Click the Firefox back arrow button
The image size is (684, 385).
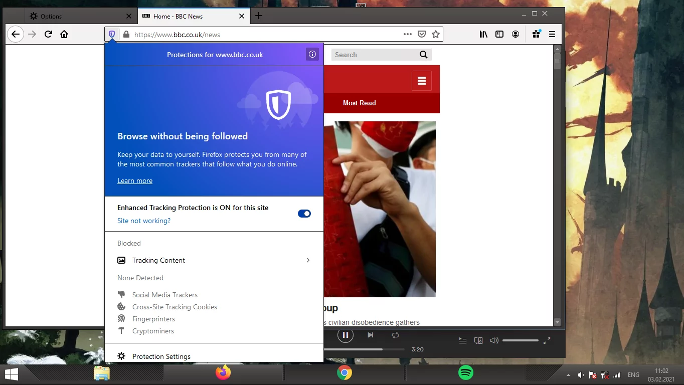16,34
